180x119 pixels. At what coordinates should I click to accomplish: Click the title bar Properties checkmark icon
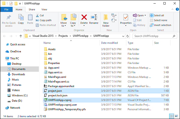click(11, 4)
